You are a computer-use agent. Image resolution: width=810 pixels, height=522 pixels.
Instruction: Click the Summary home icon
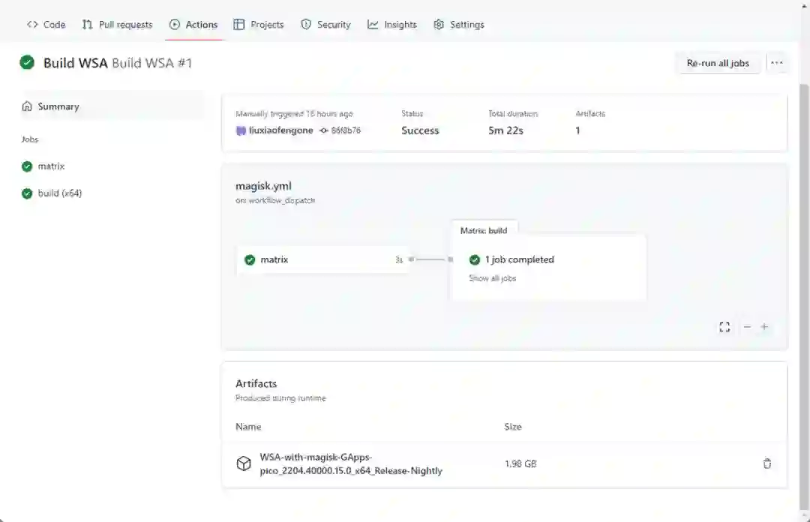point(27,106)
